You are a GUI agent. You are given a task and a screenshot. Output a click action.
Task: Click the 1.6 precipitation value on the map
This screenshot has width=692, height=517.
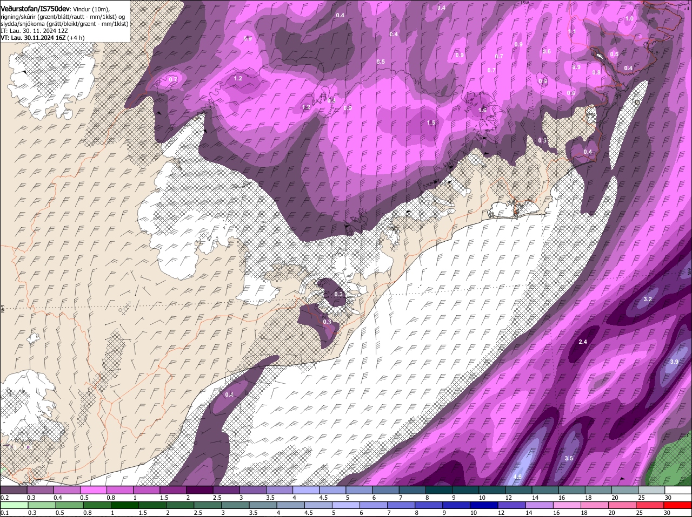point(483,110)
